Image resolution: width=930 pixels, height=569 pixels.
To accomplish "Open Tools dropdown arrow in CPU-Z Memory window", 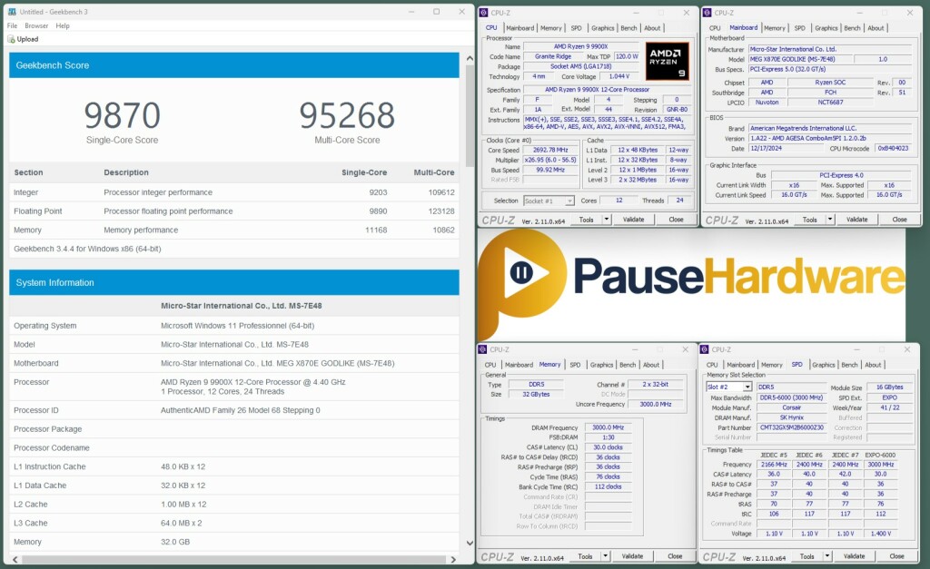I will [605, 556].
